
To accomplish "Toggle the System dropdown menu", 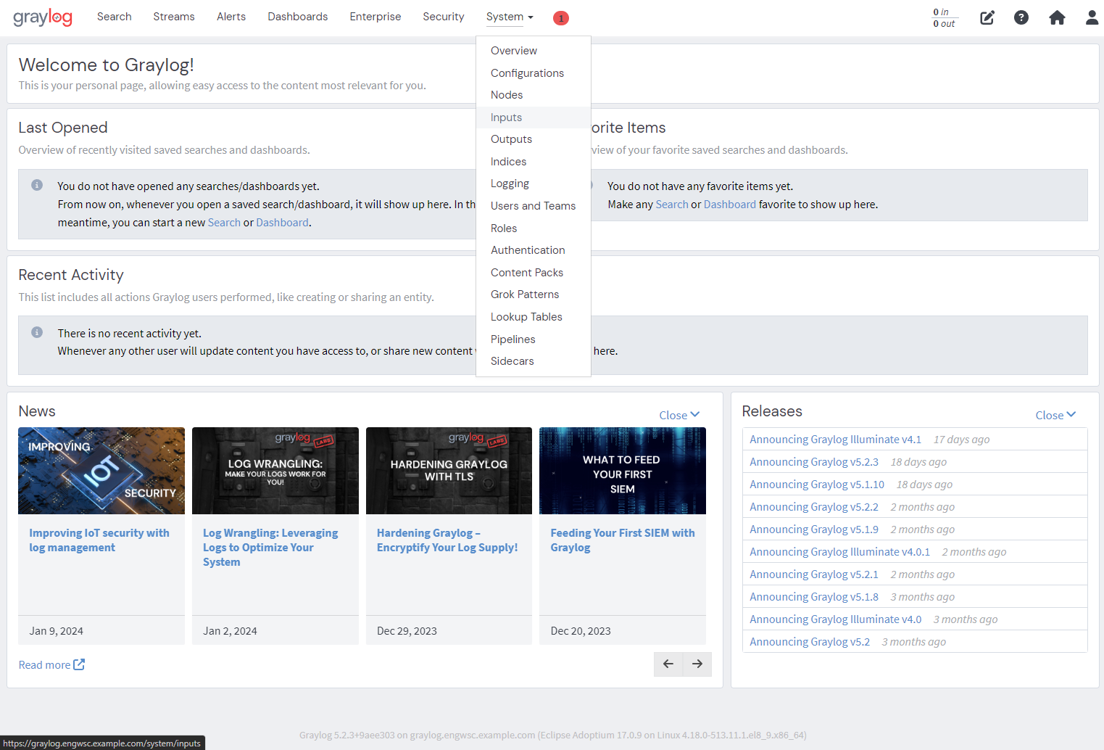I will point(510,17).
